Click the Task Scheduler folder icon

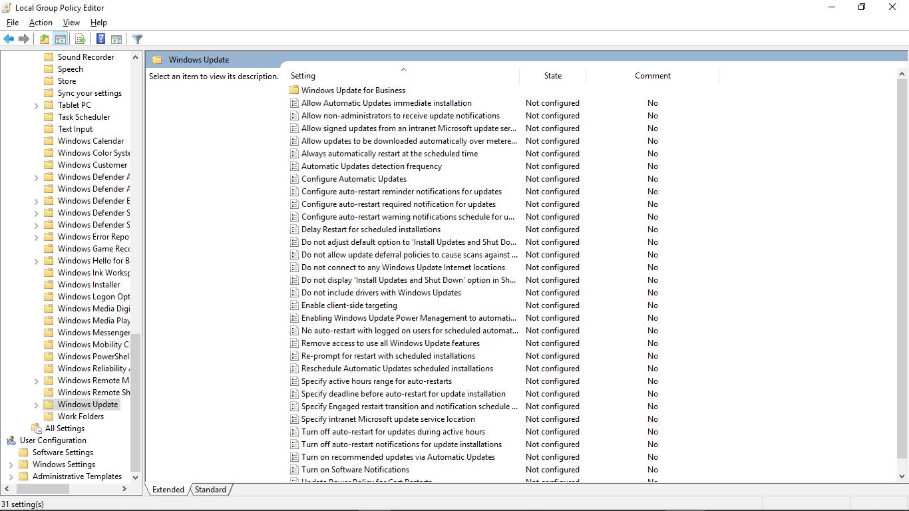pyautogui.click(x=49, y=117)
